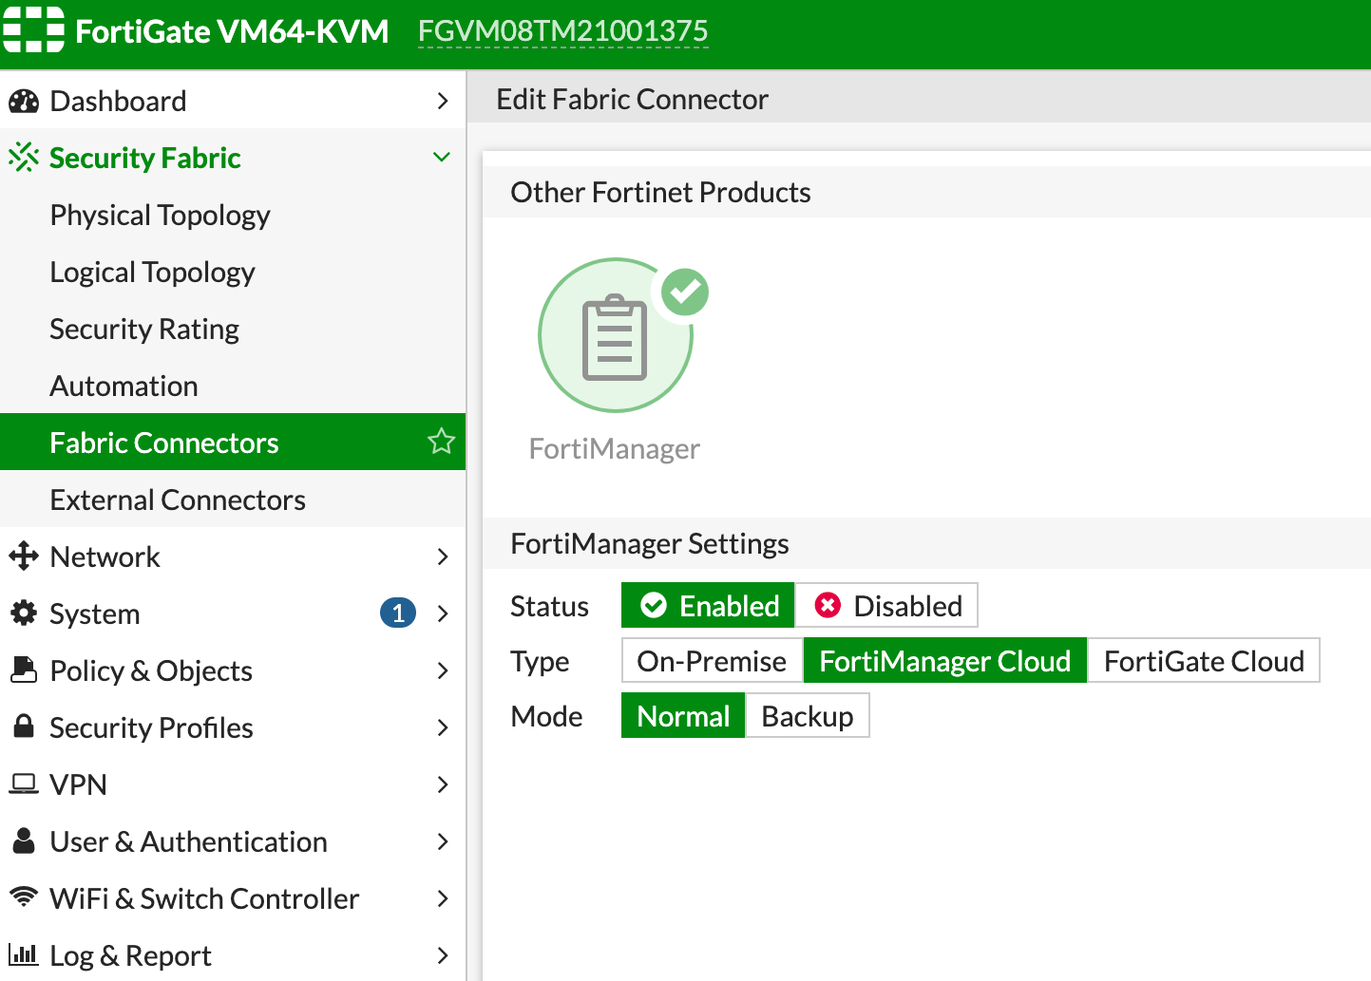The width and height of the screenshot is (1371, 981).
Task: Select On-Premise connection type
Action: click(711, 660)
